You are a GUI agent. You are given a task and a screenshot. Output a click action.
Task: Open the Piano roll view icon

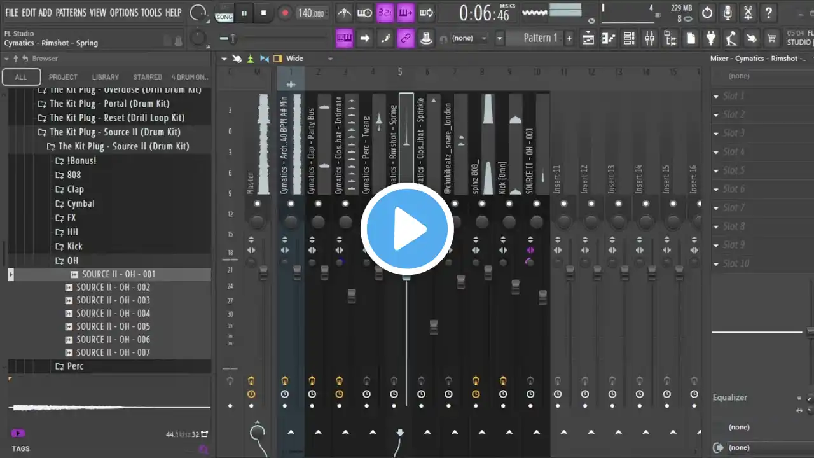[609, 38]
